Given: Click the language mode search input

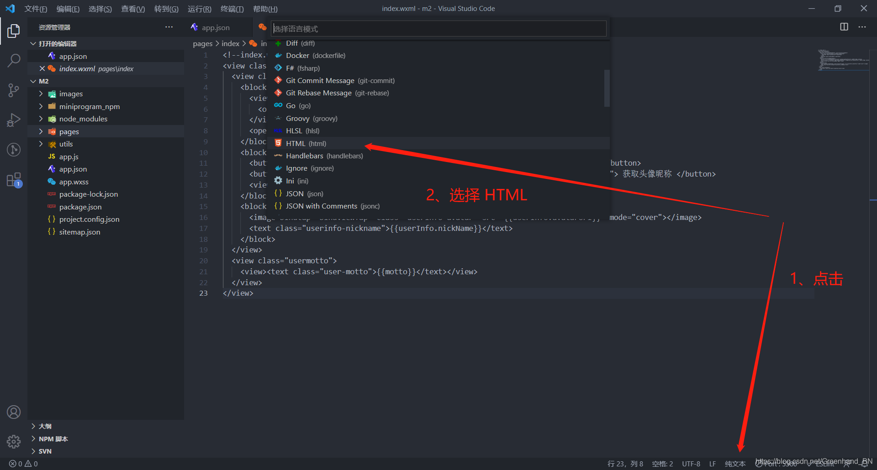Looking at the screenshot, I should click(x=438, y=29).
